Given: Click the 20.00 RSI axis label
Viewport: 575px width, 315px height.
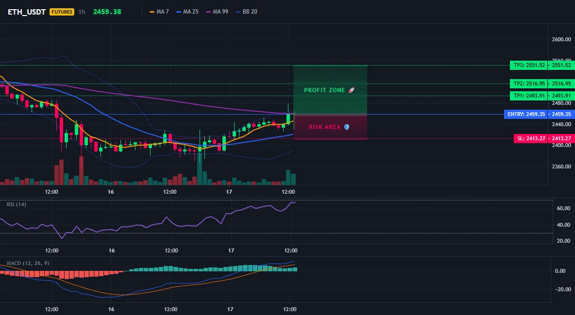Looking at the screenshot, I should pos(564,241).
